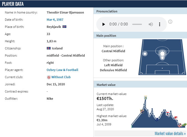Click the Dec 15, 2020 joined date
Viewport: 187px width, 137px height.
tap(56, 84)
